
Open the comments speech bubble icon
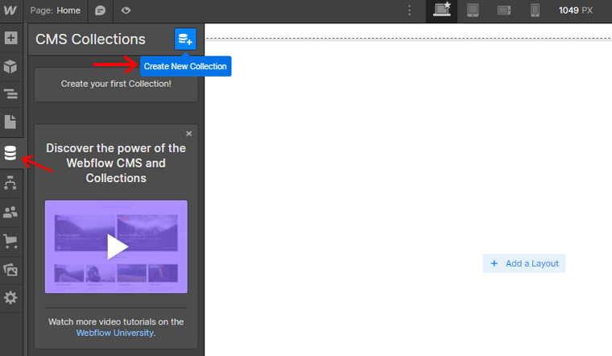click(101, 10)
